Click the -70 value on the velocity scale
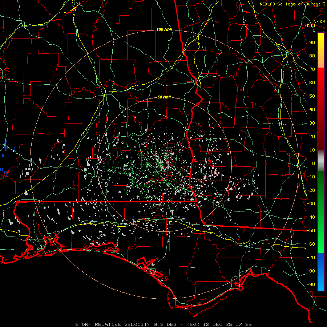 311,258
